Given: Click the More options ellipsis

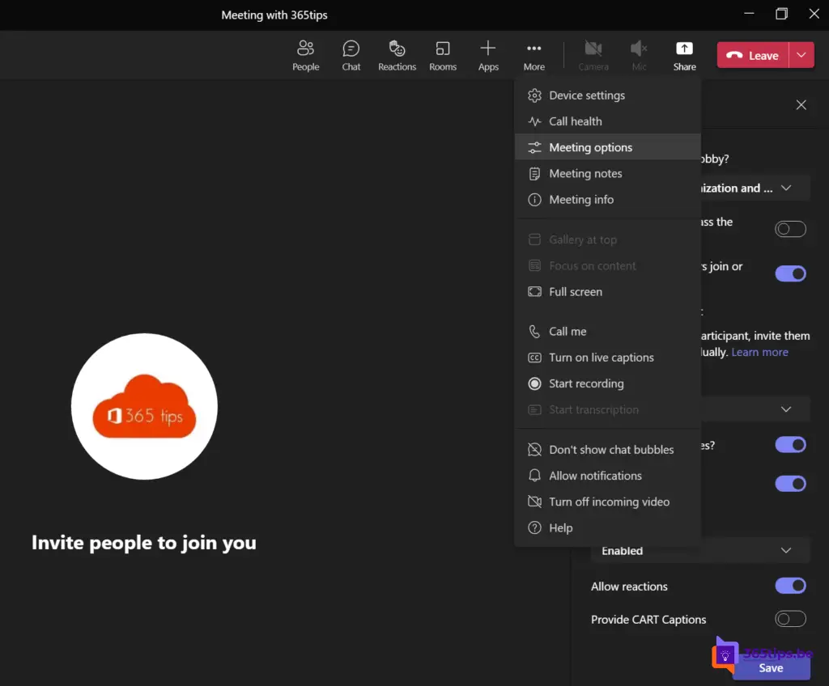Looking at the screenshot, I should [534, 56].
